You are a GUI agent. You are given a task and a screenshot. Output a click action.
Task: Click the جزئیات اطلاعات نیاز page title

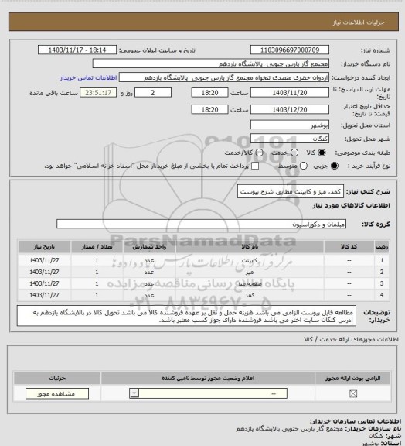[x=359, y=22]
